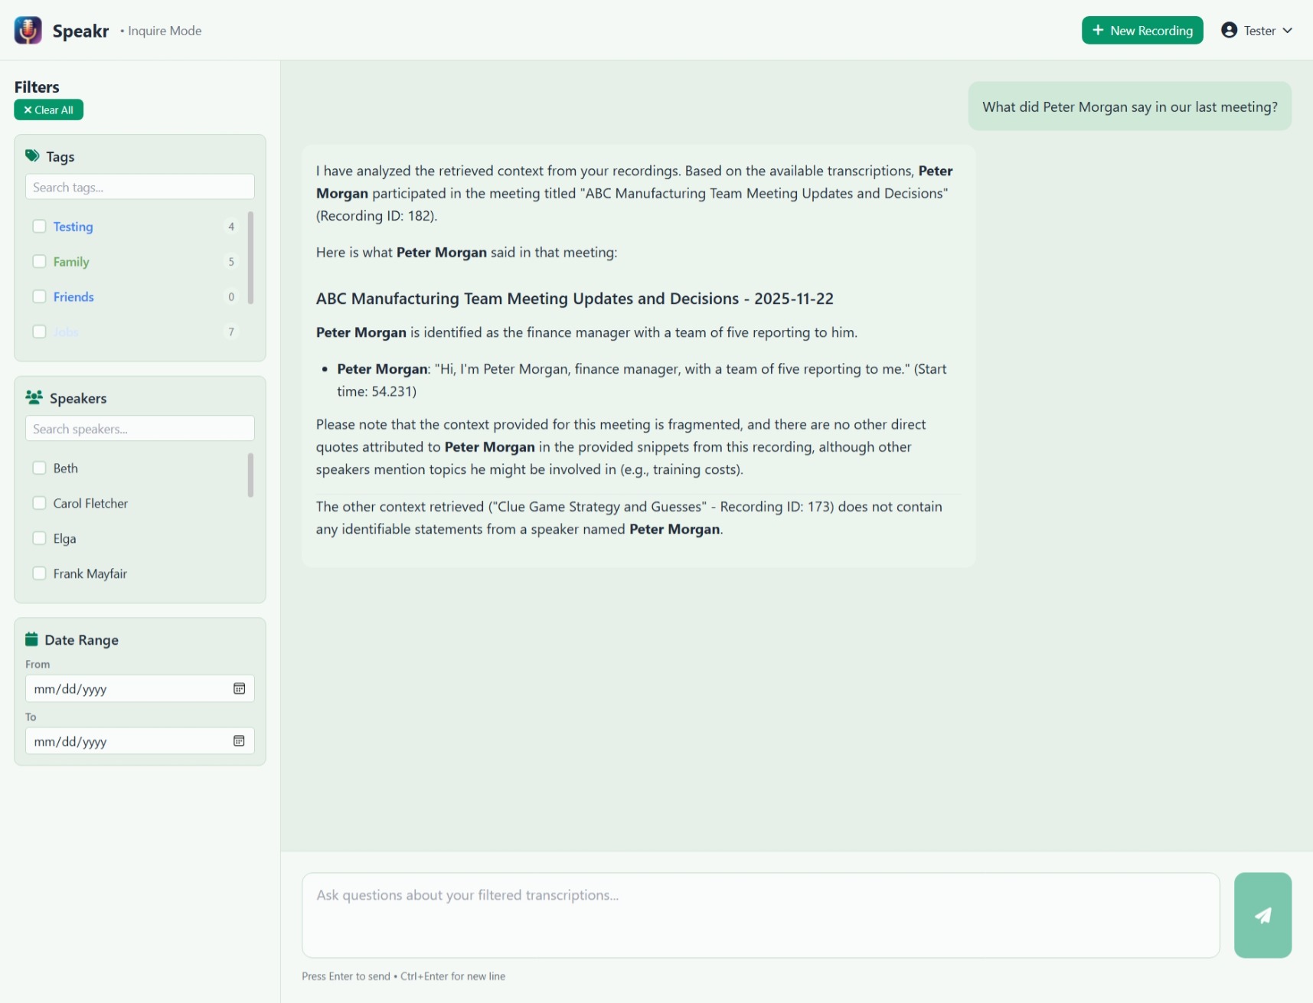Expand the Tester account dropdown chevron
The image size is (1313, 1003).
[x=1288, y=31]
